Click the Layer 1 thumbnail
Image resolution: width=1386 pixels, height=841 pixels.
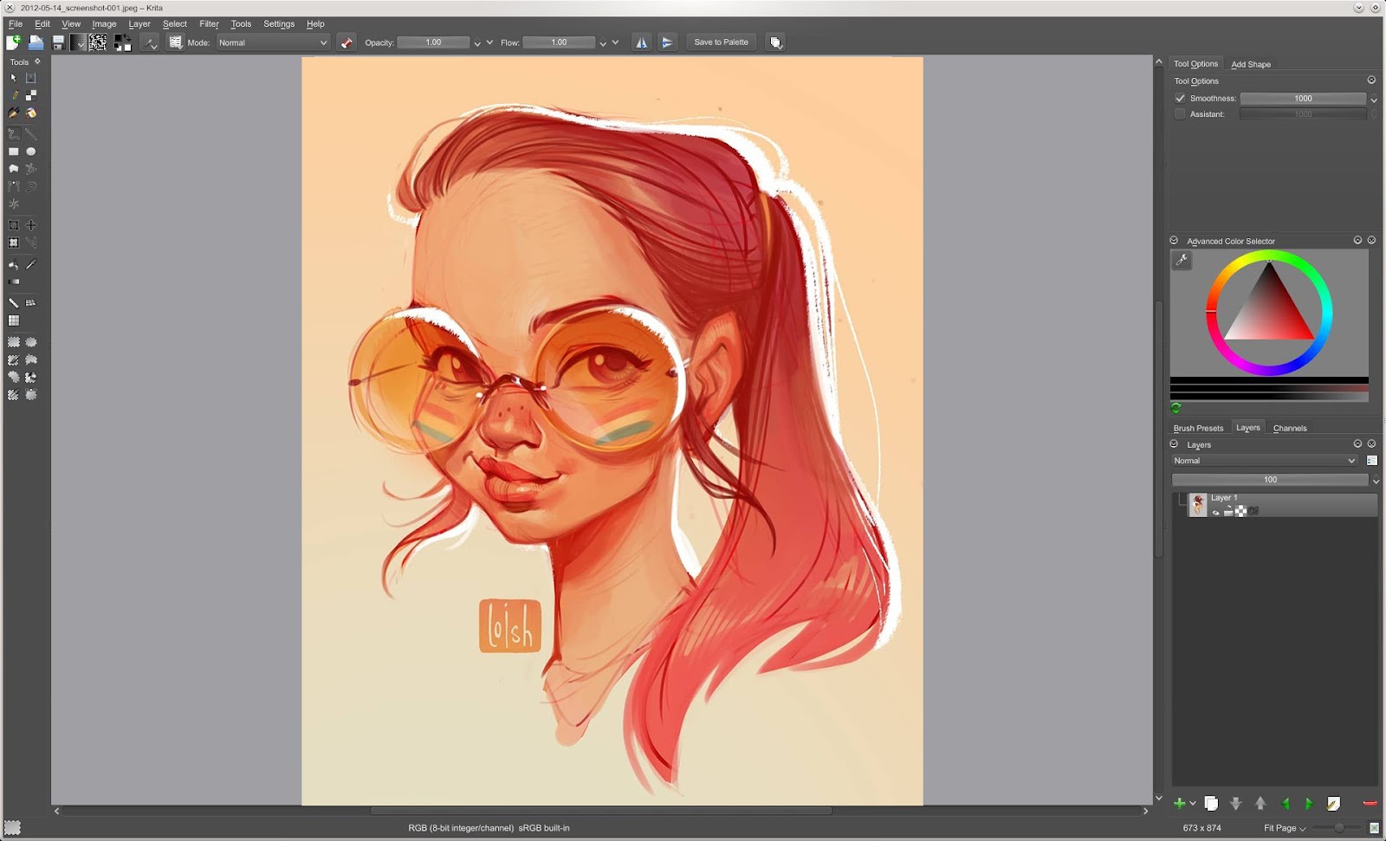click(x=1198, y=505)
